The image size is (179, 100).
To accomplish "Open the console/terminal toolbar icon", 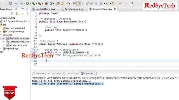I will click(11, 3).
